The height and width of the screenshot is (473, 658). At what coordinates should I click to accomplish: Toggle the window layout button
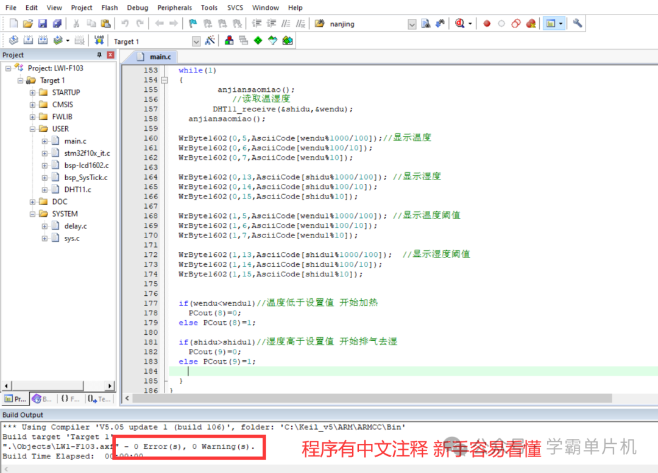(x=550, y=24)
